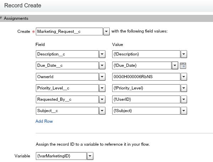
Task: Expand the Description__c field dropdown arrow
Action: 102,54
